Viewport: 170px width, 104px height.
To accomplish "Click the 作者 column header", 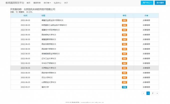I will coord(146,16).
